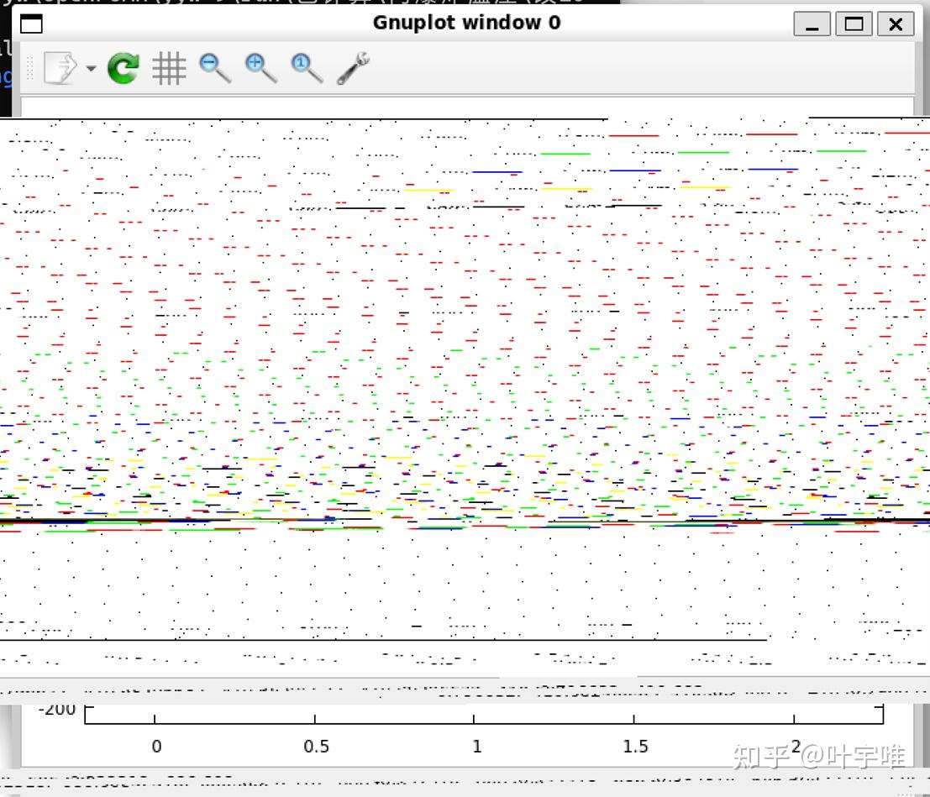Toggle the grid display on the plot
This screenshot has width=930, height=797.
click(169, 68)
